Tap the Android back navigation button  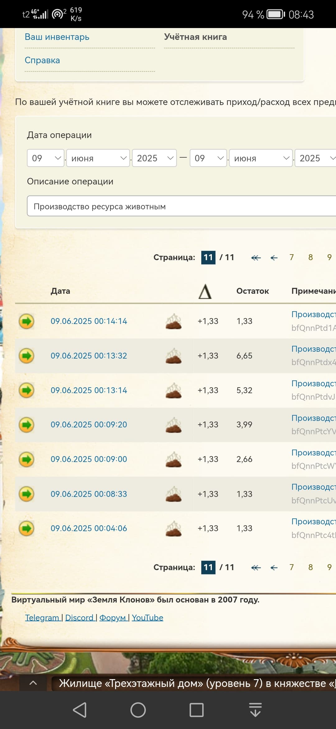coord(80,710)
